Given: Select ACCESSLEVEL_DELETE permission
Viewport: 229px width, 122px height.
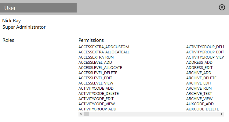Looking at the screenshot, I should [98, 73].
